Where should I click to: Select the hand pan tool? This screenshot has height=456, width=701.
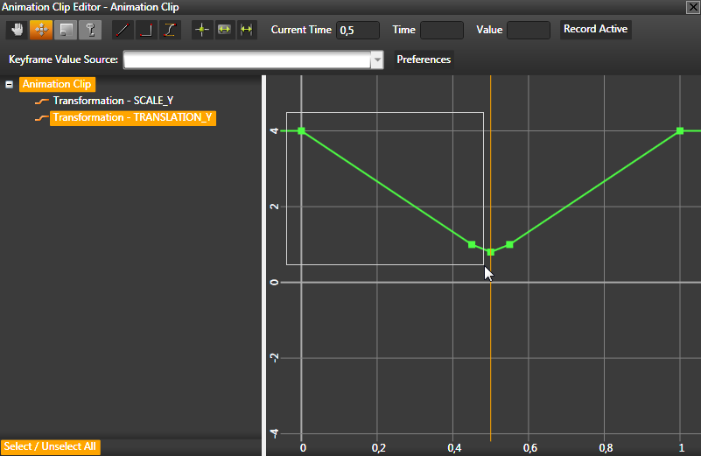(18, 30)
